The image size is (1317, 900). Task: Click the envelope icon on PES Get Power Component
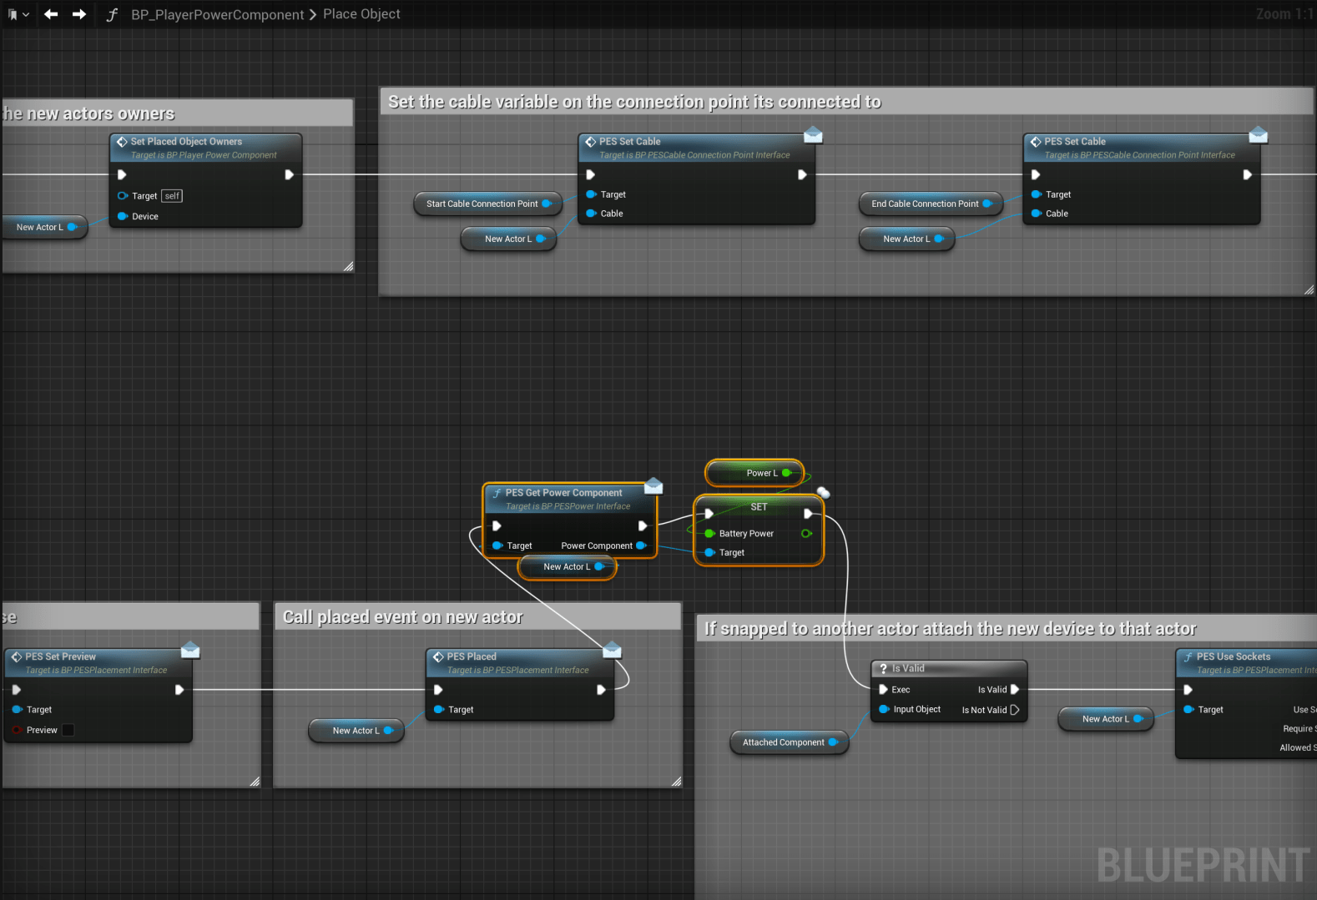tap(653, 485)
